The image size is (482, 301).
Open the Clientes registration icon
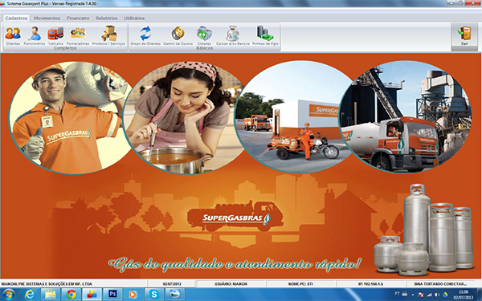tap(13, 35)
